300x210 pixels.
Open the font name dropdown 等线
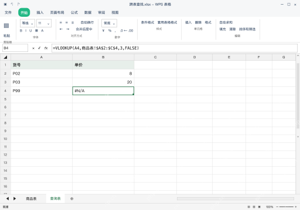(28, 23)
